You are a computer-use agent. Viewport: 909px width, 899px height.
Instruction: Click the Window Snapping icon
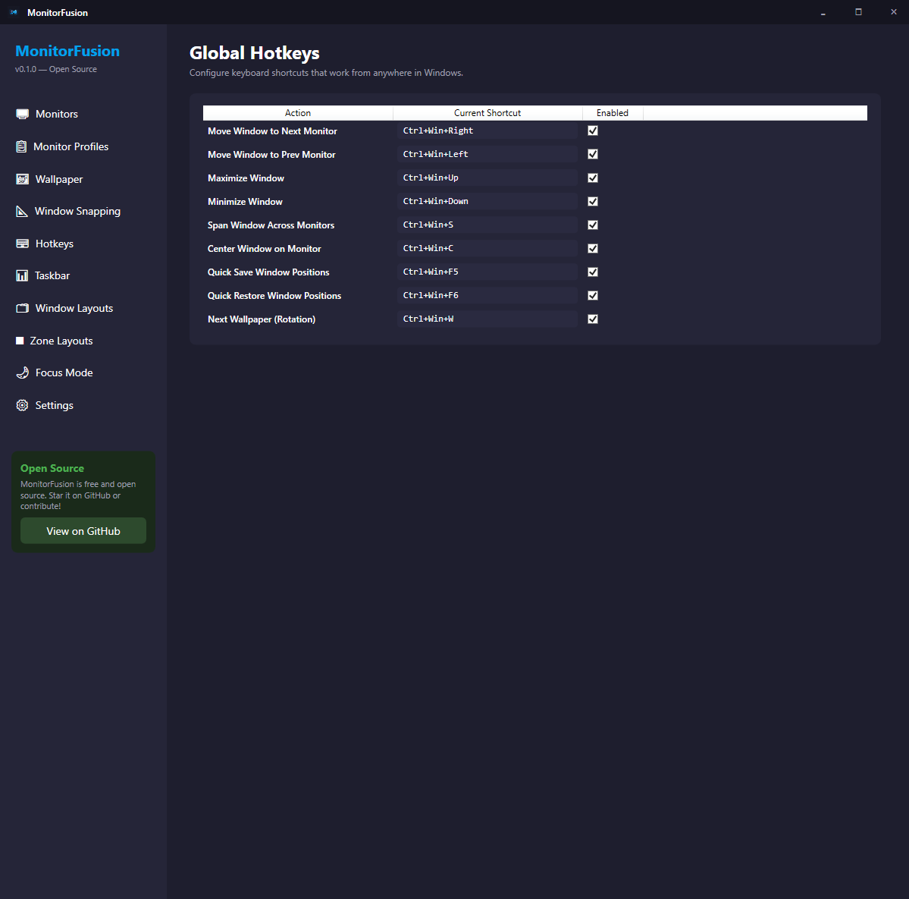[21, 210]
